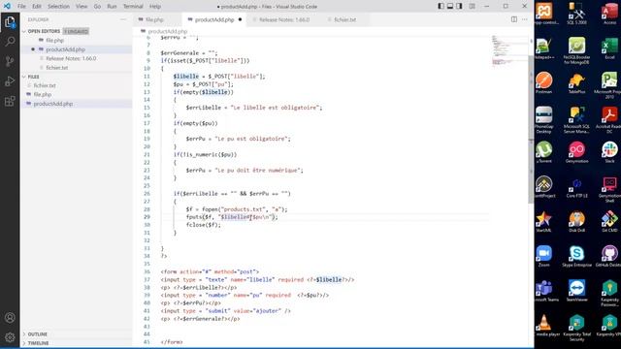Open the Run and Debug view

click(x=10, y=81)
